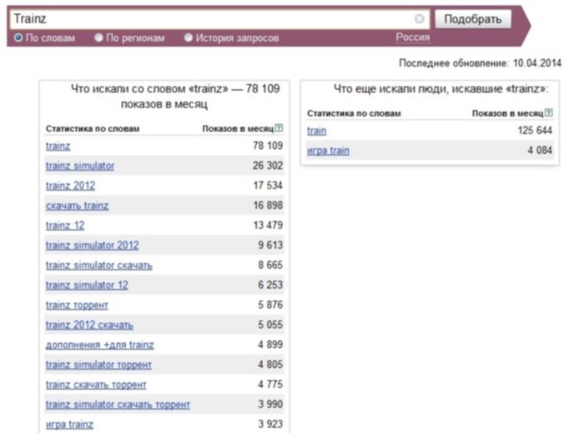Image resolution: width=574 pixels, height=433 pixels.
Task: Click the 'Последнее обновление: 10.04.2014' text
Action: (x=480, y=63)
